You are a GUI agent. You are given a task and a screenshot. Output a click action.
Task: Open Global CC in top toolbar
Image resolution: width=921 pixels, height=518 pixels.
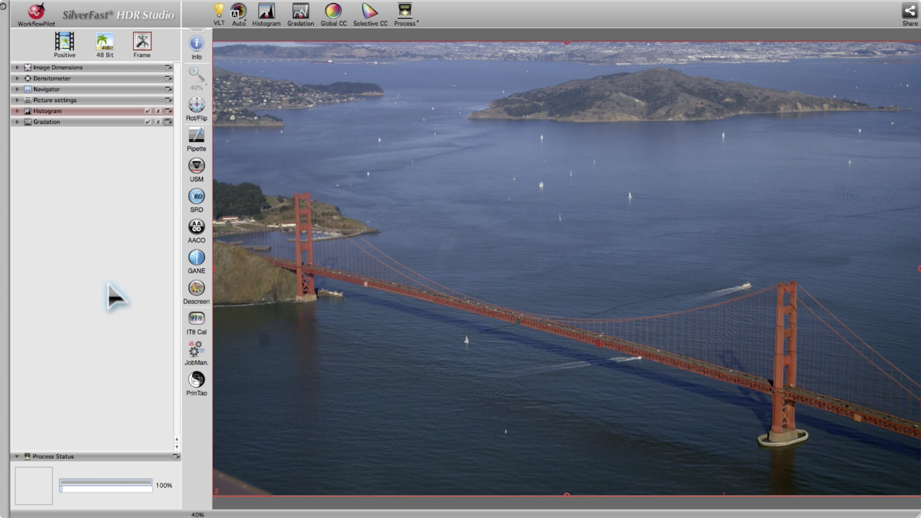click(333, 11)
